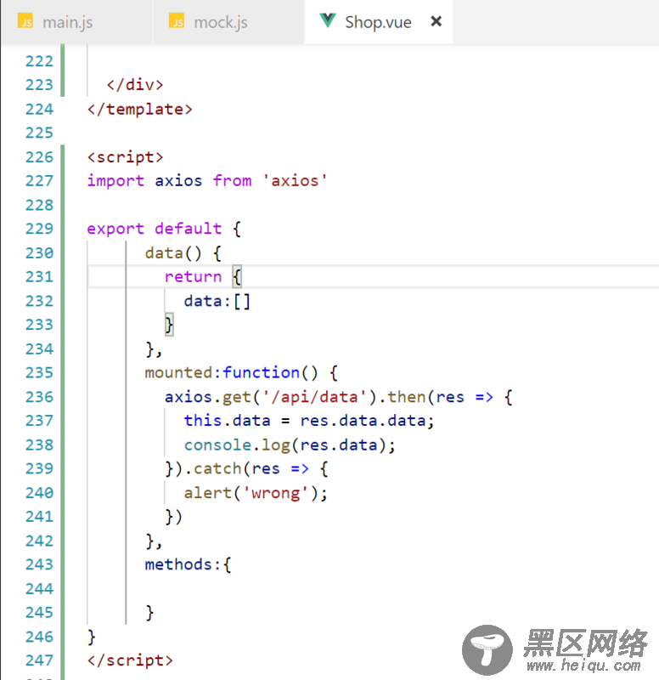Click the 'data:[]' property line
659x680 pixels.
(x=217, y=301)
